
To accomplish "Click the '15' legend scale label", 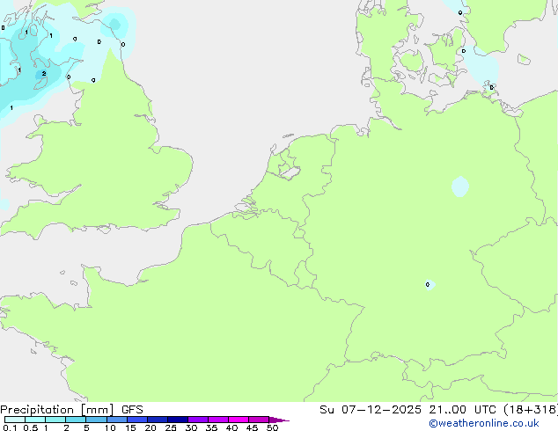I will pos(130,427).
